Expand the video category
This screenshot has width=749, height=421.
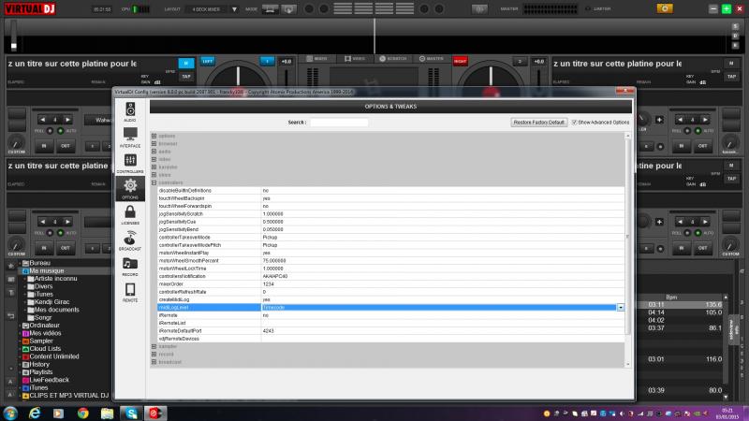tap(154, 159)
